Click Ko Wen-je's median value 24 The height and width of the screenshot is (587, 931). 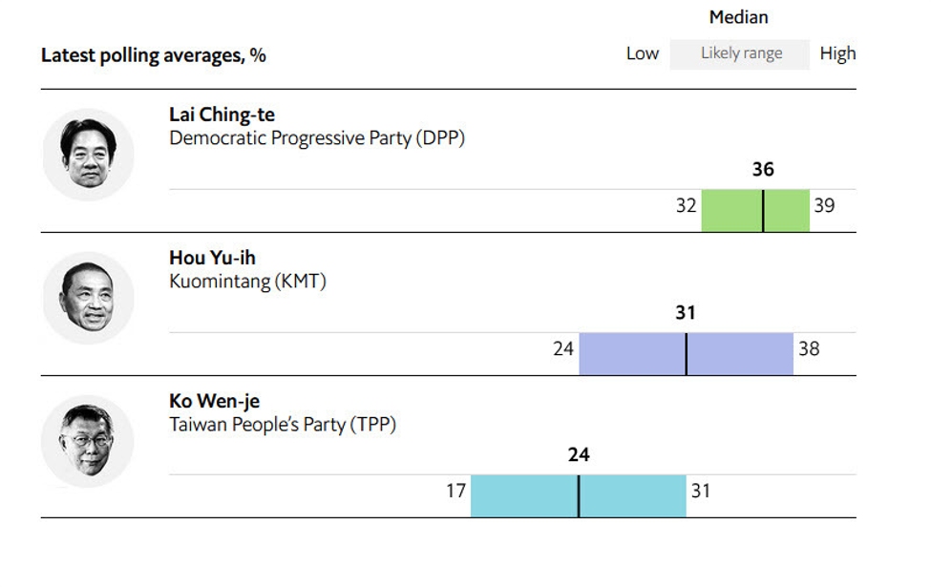point(579,454)
